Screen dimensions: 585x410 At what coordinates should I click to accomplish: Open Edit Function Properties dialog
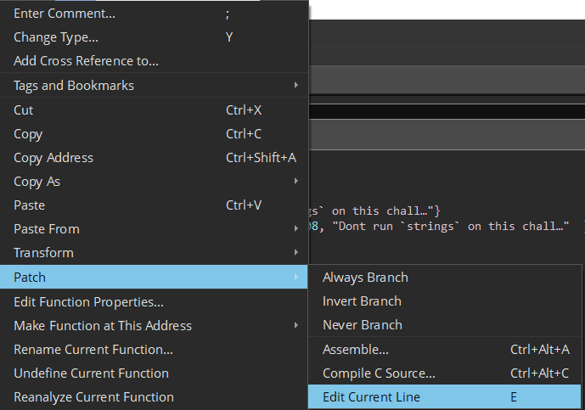(x=88, y=302)
